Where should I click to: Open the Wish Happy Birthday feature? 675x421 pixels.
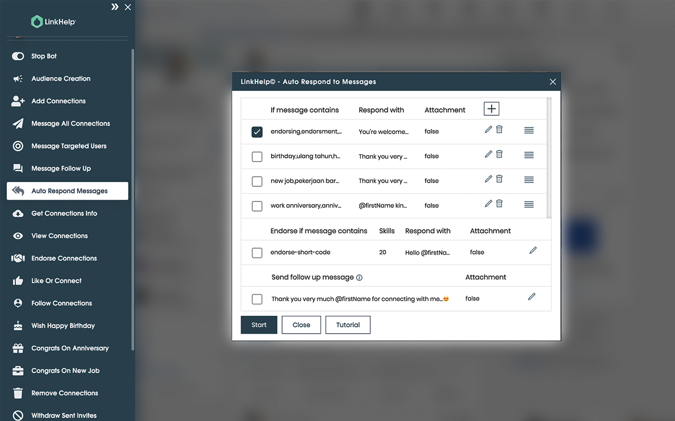pyautogui.click(x=17, y=325)
